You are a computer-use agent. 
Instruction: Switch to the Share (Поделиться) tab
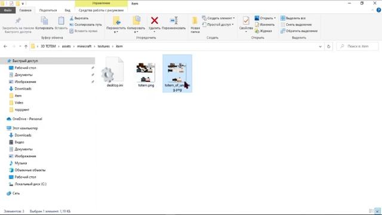pos(48,10)
